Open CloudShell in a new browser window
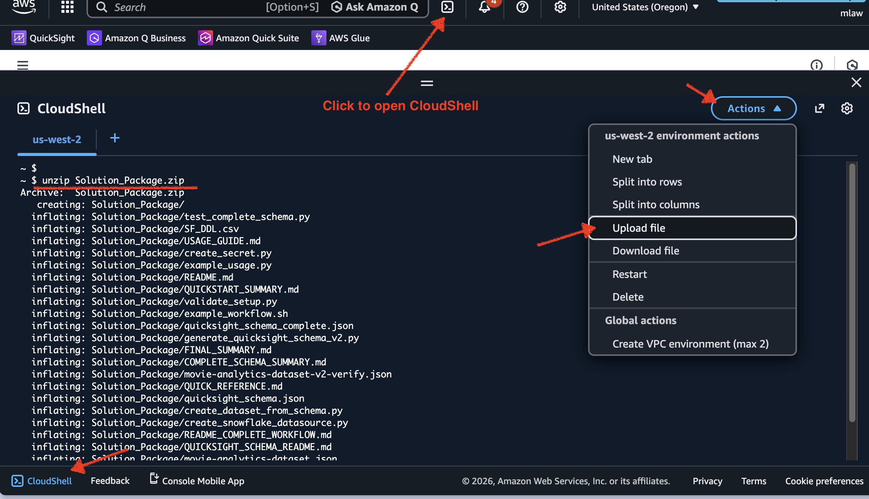This screenshot has height=499, width=869. pos(819,109)
